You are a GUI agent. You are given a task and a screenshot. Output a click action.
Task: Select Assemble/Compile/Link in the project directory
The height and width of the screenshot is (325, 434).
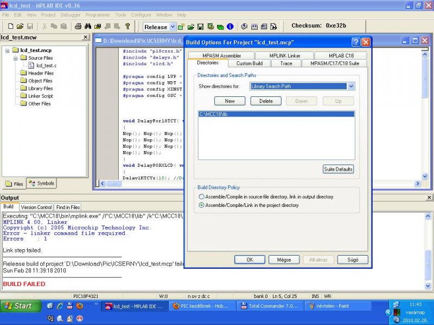coord(201,205)
